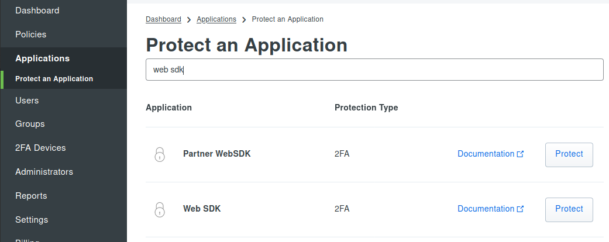Click the Application column header
Screen dimensions: 609x242
[x=168, y=108]
